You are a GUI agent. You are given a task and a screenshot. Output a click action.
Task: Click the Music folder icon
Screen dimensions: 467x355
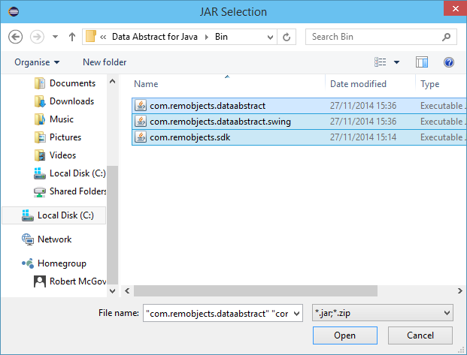[x=40, y=119]
